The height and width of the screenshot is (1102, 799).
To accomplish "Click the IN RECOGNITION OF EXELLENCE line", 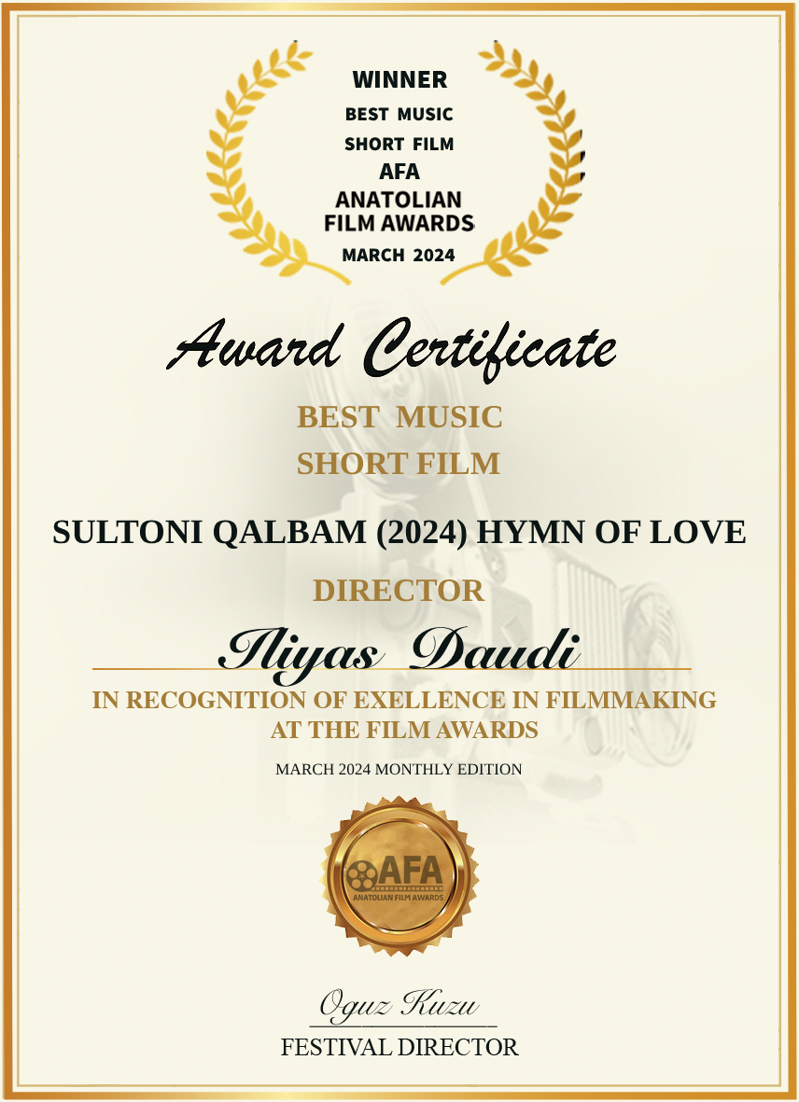I will point(404,700).
